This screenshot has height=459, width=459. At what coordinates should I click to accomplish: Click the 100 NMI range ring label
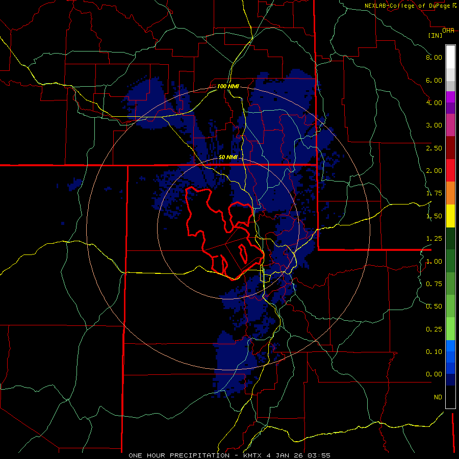click(228, 86)
